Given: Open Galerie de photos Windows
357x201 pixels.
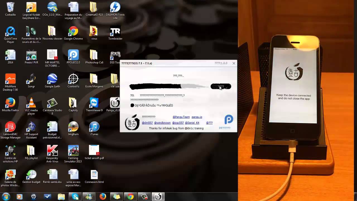Looking at the screenshot, I should (x=10, y=178).
